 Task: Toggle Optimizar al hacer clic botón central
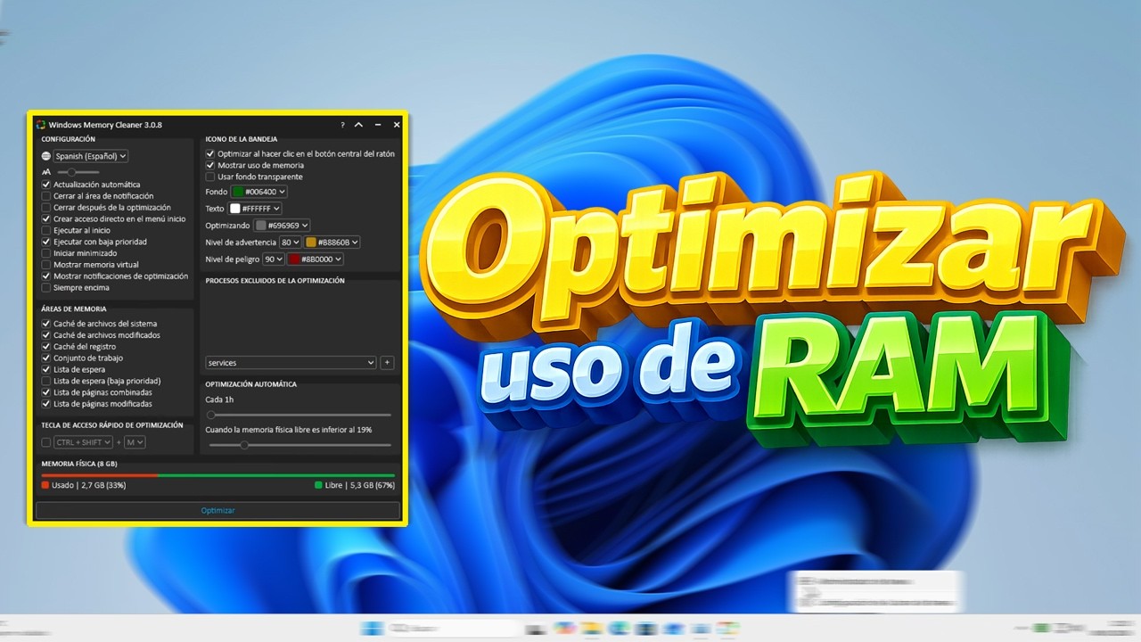[210, 154]
